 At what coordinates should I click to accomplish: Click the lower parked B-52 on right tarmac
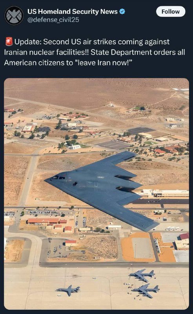[146, 290]
